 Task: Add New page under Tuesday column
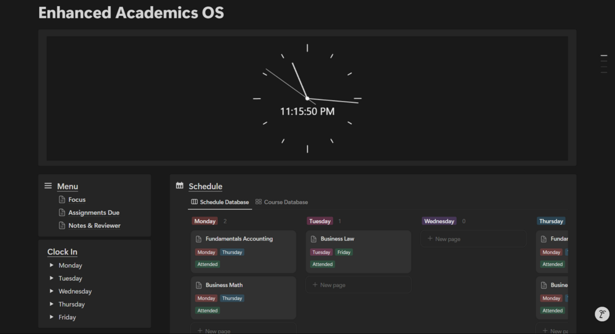359,285
